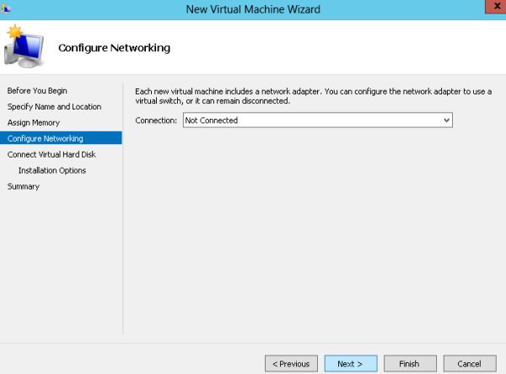Click the 'Connection:' field label

158,120
